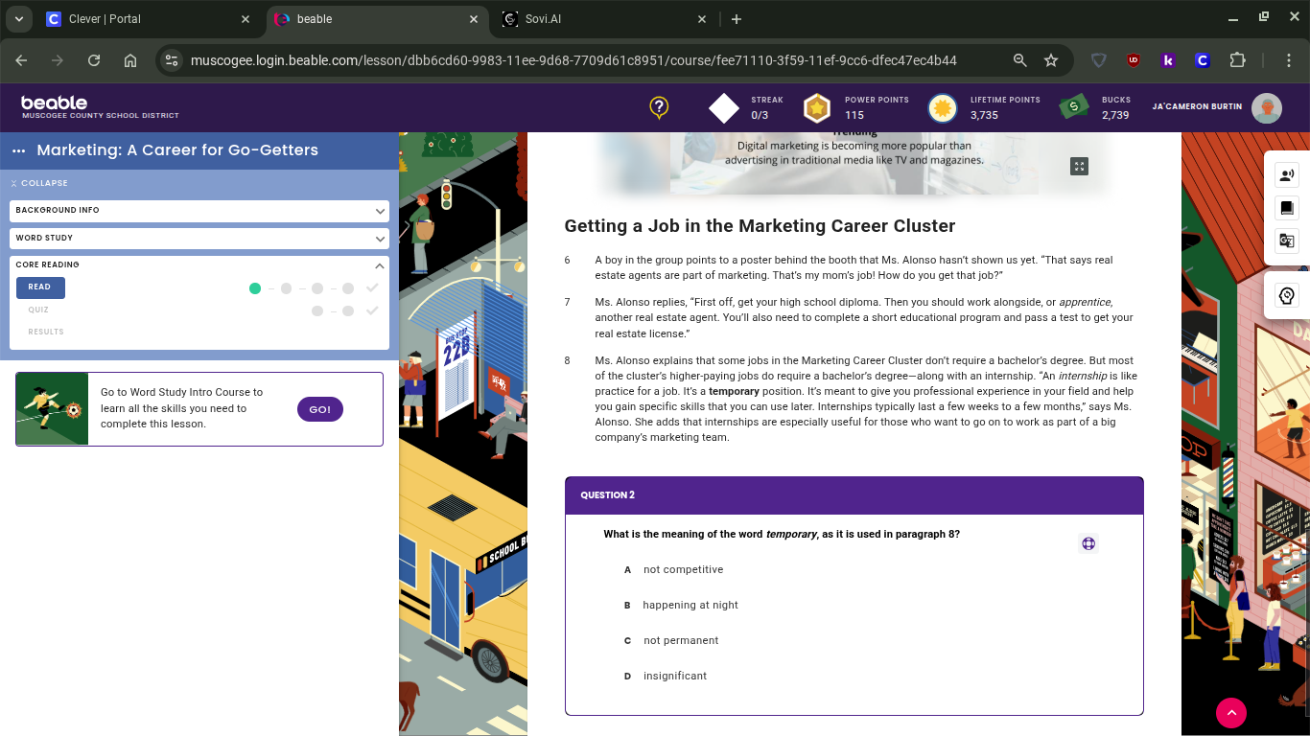This screenshot has width=1310, height=736.
Task: Choose answer C, not permanent
Action: pos(681,640)
